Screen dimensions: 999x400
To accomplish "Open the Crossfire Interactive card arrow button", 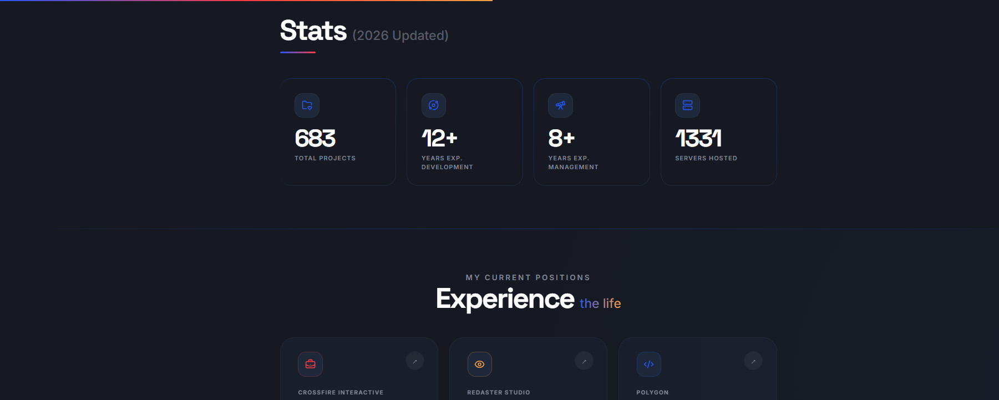I will coord(415,361).
